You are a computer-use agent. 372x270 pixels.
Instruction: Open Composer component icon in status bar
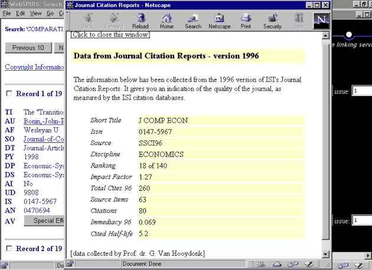pyautogui.click(x=309, y=264)
